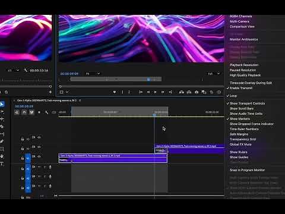Click the Program monitor scrub playhead
This screenshot has height=214, width=285.
pos(148,79)
